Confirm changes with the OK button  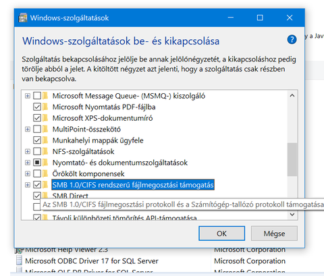click(x=221, y=233)
